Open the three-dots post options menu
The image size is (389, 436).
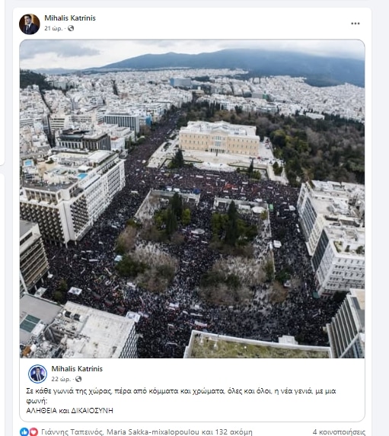[x=355, y=24]
